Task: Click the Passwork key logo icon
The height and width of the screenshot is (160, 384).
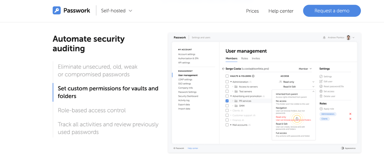Action: [56, 10]
